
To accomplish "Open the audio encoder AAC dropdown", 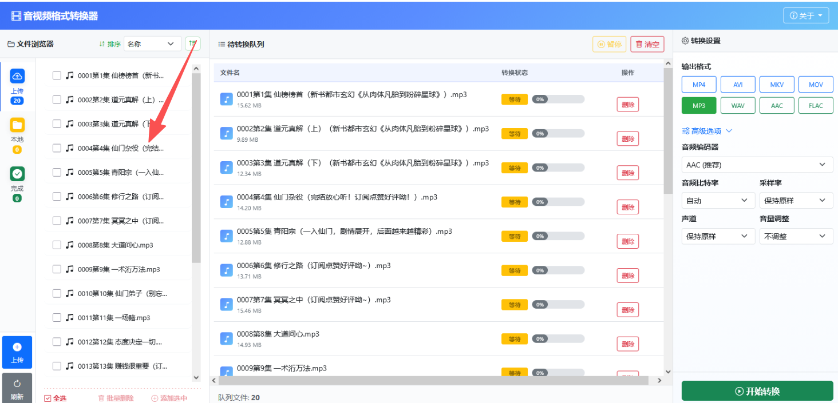I will [757, 165].
